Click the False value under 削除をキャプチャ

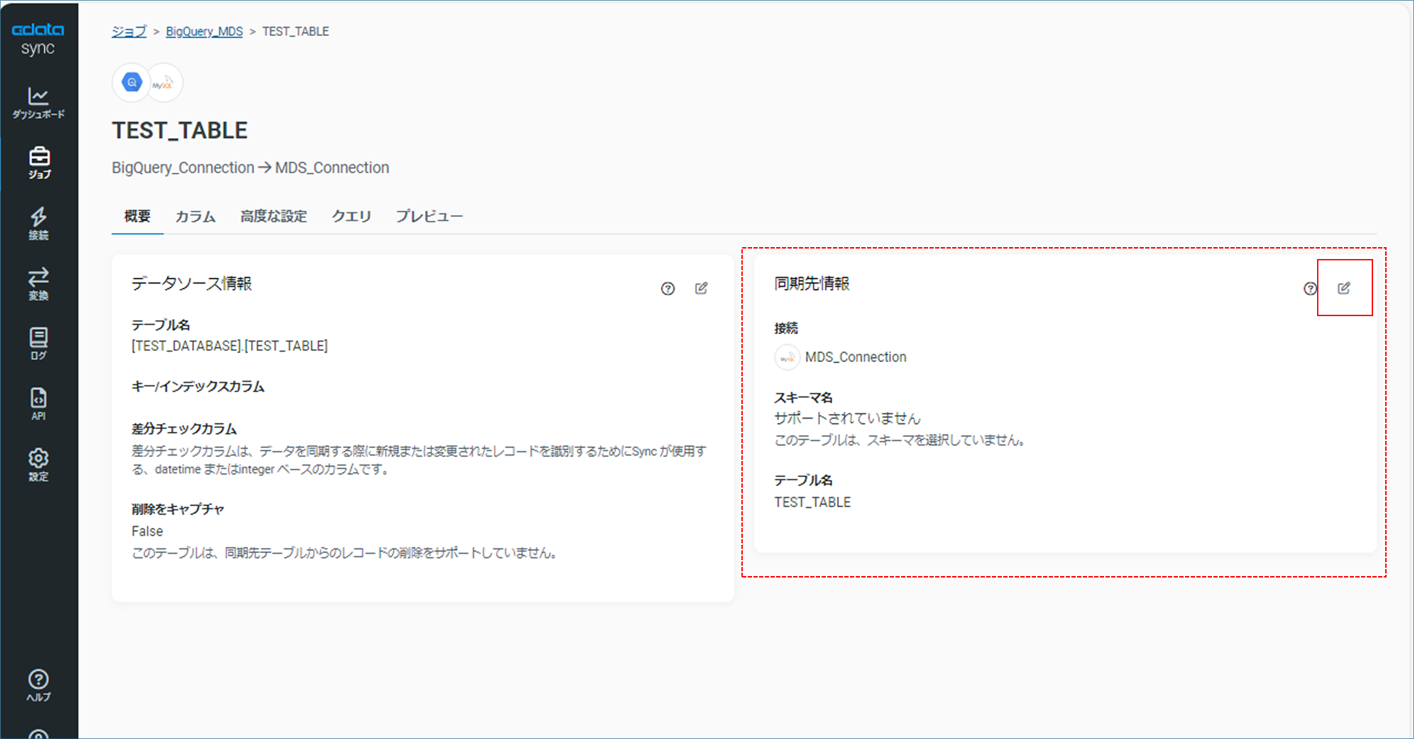tap(147, 531)
